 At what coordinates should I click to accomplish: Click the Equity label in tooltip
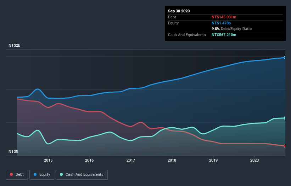(173, 23)
